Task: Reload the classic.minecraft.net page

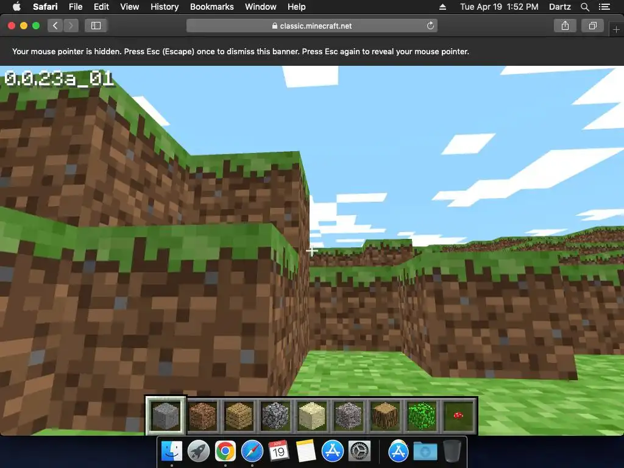Action: click(x=430, y=26)
